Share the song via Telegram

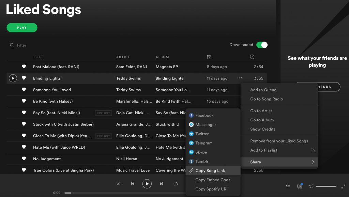coord(213,143)
